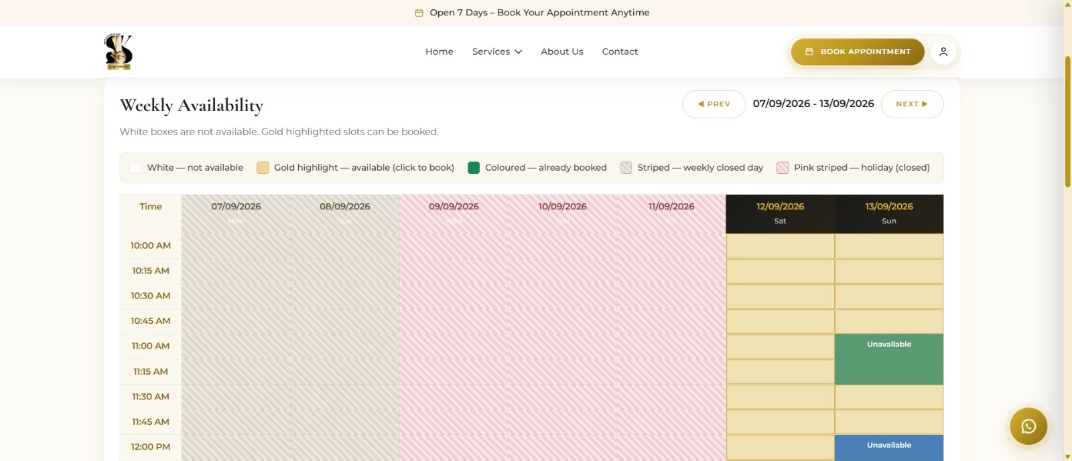Image resolution: width=1072 pixels, height=461 pixels.
Task: Book the Saturday 11:30 AM slot
Action: coord(780,397)
